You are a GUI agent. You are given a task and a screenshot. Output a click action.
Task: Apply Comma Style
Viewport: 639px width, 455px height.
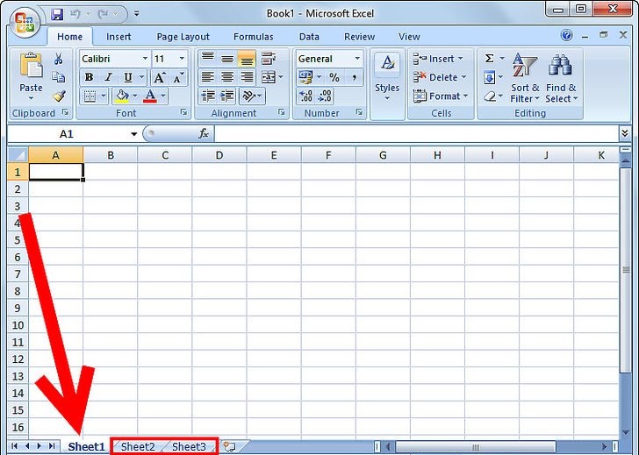click(354, 77)
